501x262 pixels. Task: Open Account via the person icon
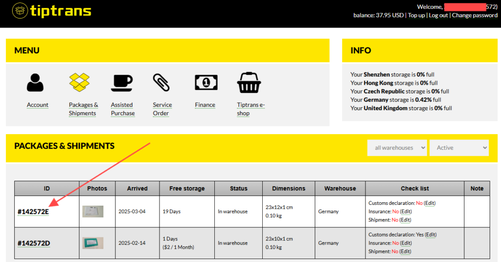pyautogui.click(x=35, y=83)
